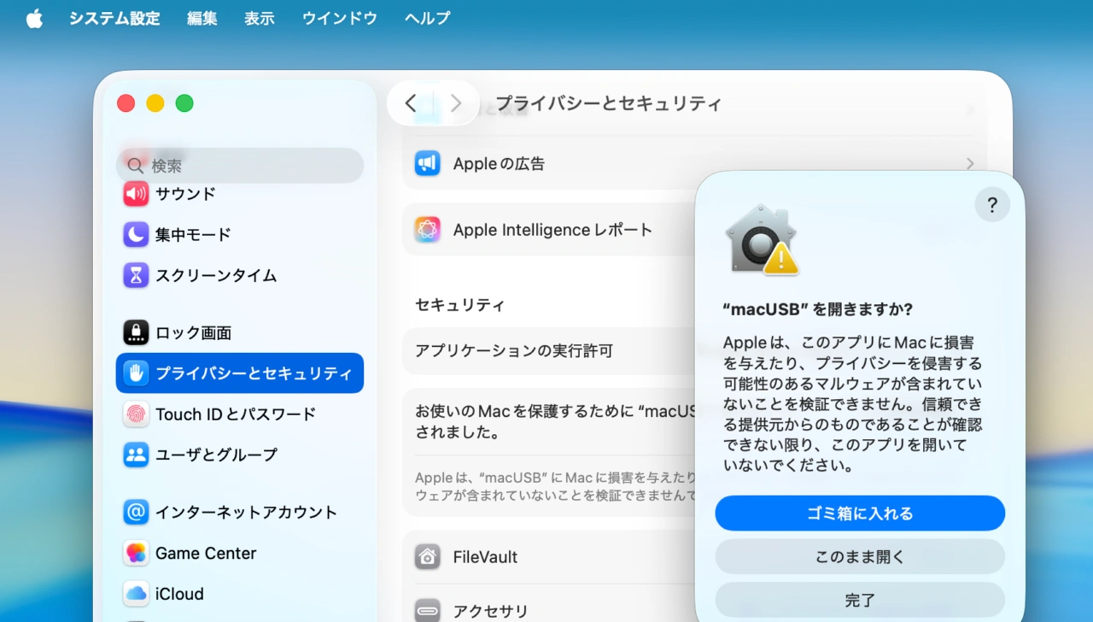Expand the Apple の広告 row chevron
Viewport: 1093px width, 622px height.
tap(970, 163)
